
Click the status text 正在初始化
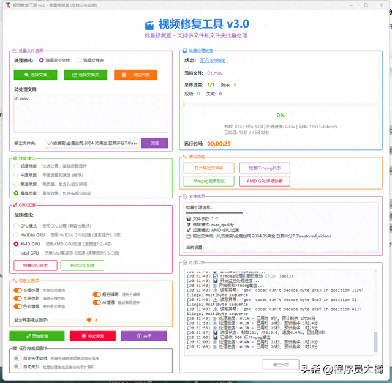[214, 61]
